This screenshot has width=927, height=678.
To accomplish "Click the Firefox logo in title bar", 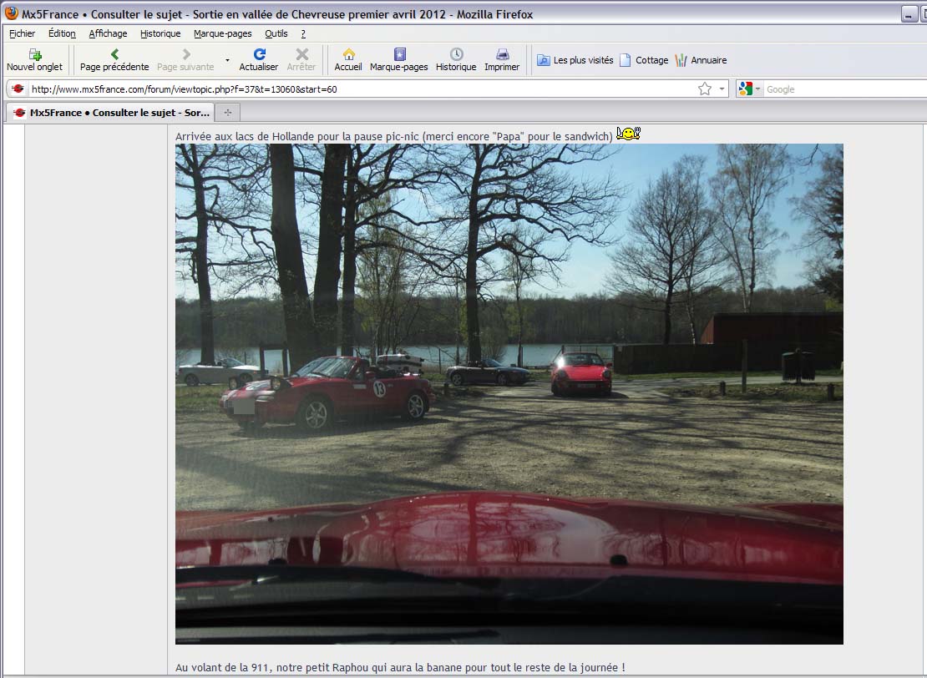I will [11, 13].
